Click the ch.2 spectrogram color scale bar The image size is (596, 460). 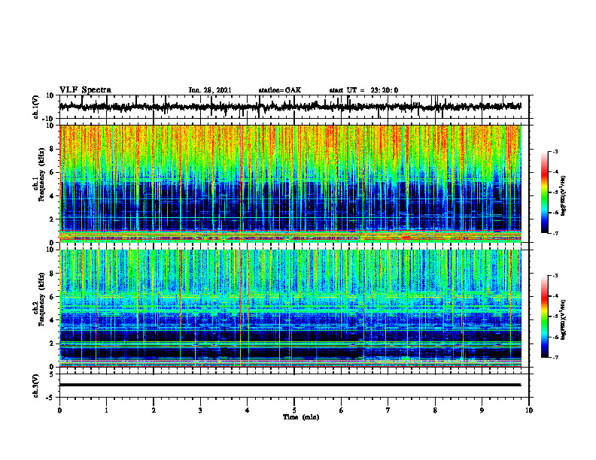click(x=545, y=316)
